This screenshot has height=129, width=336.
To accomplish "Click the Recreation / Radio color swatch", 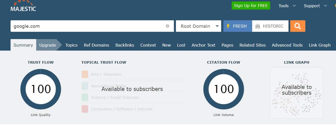I will coord(85,86).
